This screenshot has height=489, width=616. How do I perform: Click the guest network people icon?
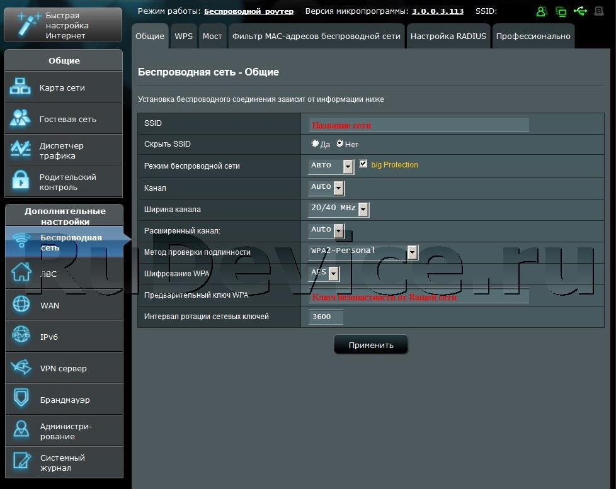click(20, 118)
